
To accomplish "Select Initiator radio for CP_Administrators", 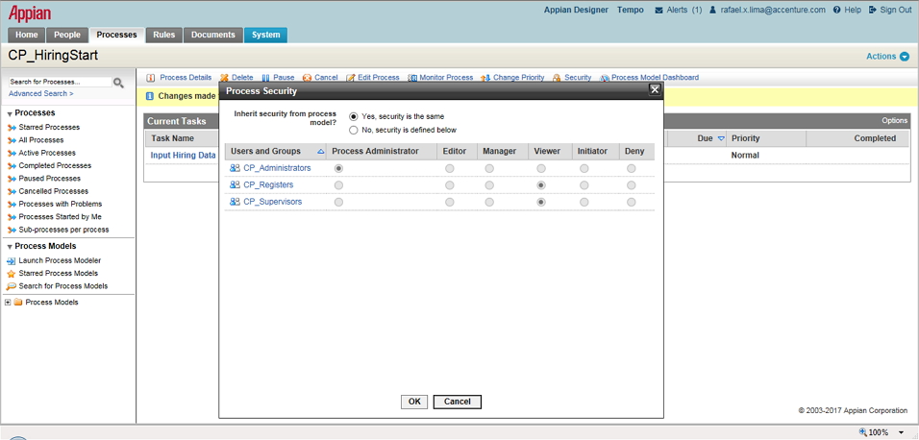I will 584,168.
